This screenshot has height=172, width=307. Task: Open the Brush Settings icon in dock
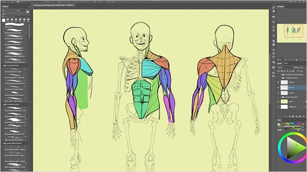273,22
